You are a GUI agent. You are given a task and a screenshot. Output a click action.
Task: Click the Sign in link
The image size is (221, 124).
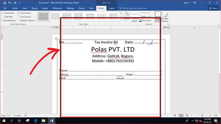pyautogui.click(x=186, y=3)
